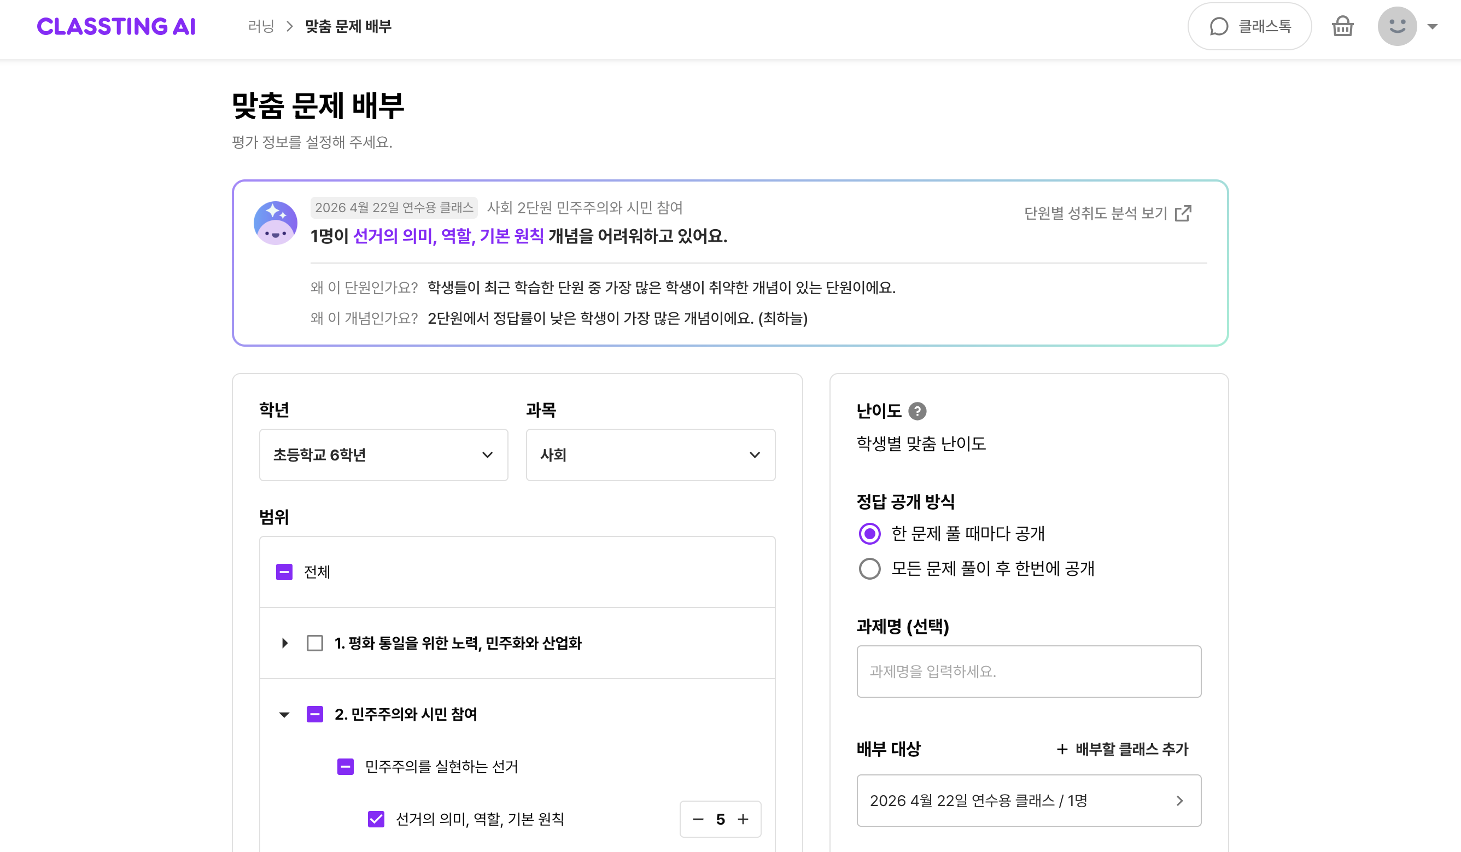1461x852 pixels.
Task: Click the 2. 민주주의와 시민 참여 unit label
Action: click(x=406, y=714)
